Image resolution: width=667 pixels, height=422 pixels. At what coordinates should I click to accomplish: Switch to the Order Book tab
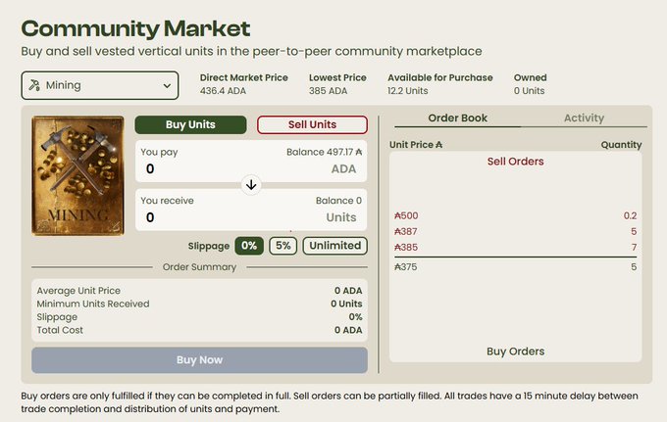click(x=458, y=118)
